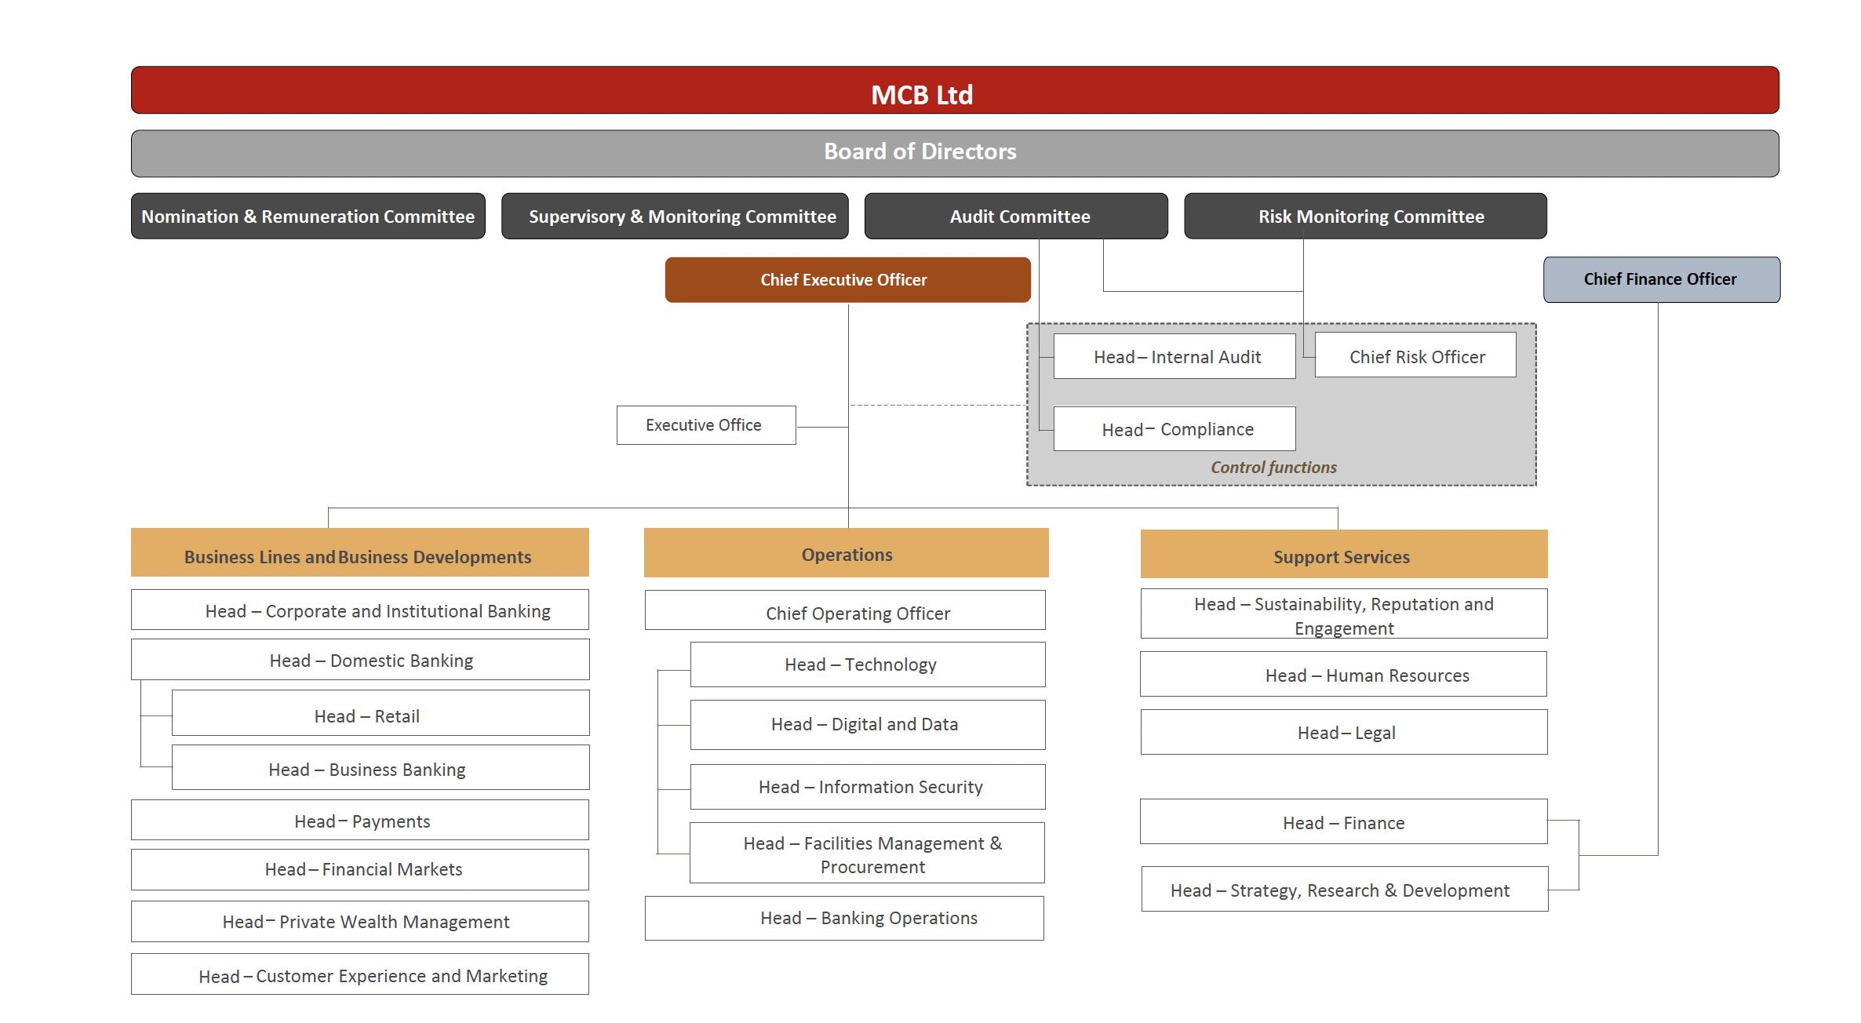
Task: Select Head – Strategy, Research & Development
Action: (x=1345, y=889)
